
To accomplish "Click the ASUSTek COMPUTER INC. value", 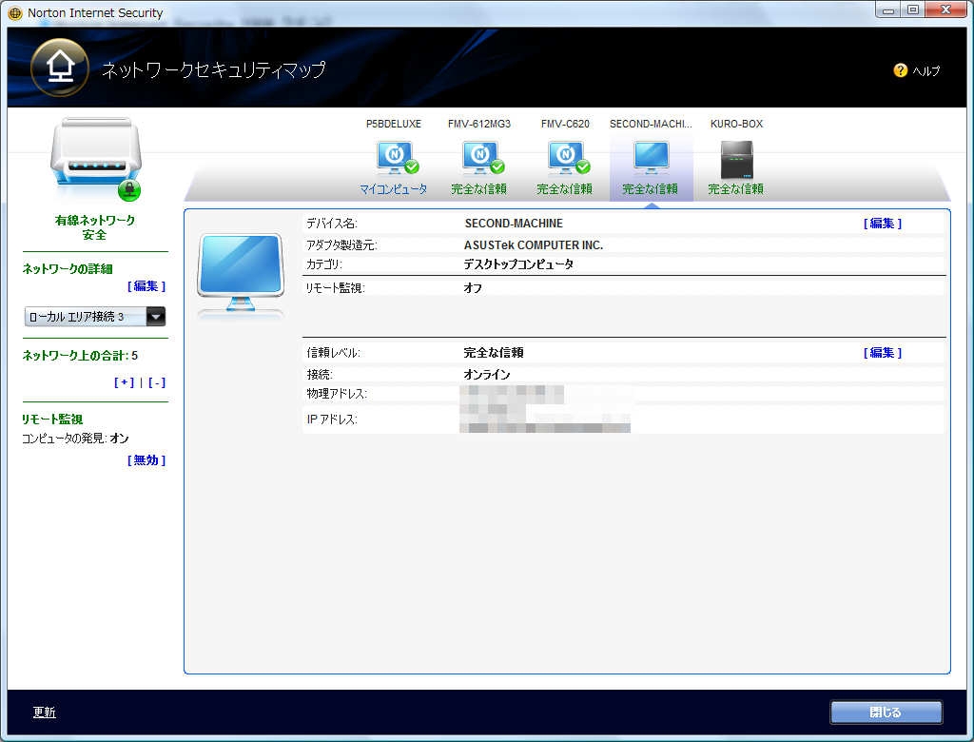I will click(534, 244).
